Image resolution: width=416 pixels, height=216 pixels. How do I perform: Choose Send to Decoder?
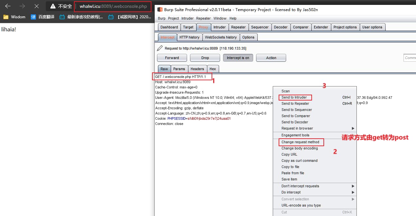coord(315,122)
